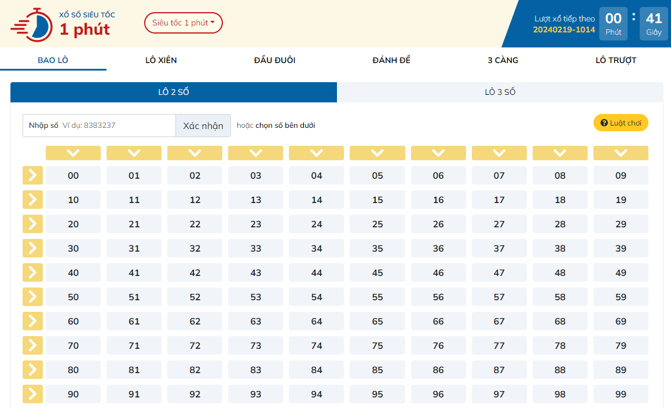The width and height of the screenshot is (671, 409).
Task: Go to the ĐÁNH ĐỀ tab
Action: (391, 60)
